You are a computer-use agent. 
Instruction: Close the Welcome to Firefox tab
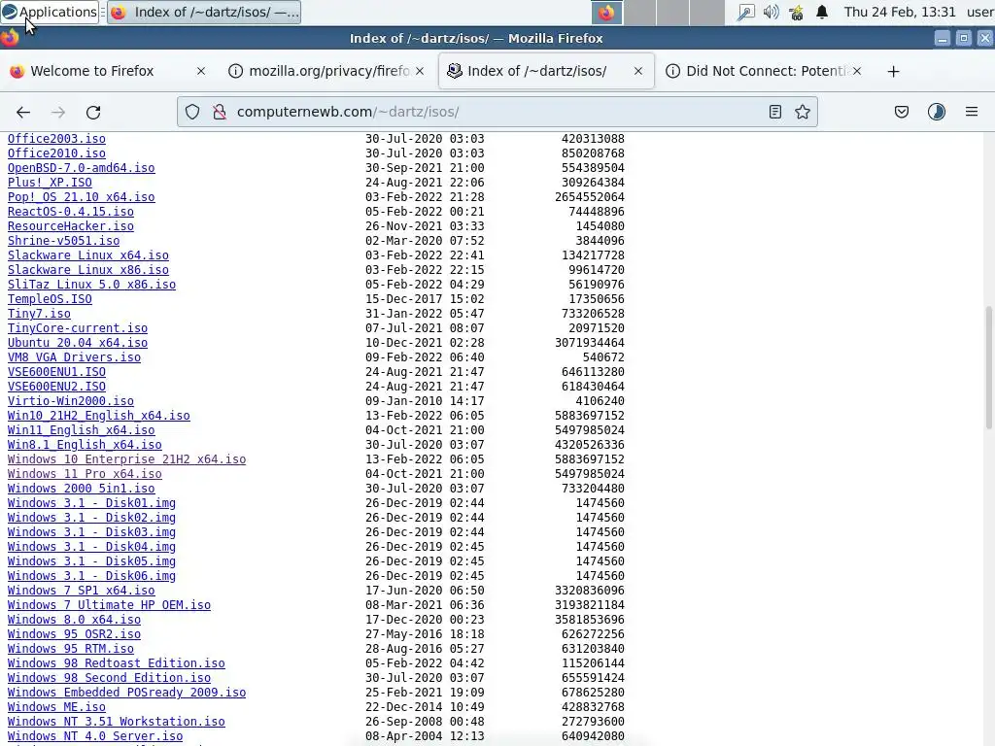(201, 71)
